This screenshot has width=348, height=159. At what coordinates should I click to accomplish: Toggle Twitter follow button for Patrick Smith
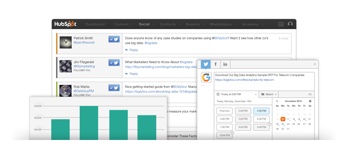114,39
